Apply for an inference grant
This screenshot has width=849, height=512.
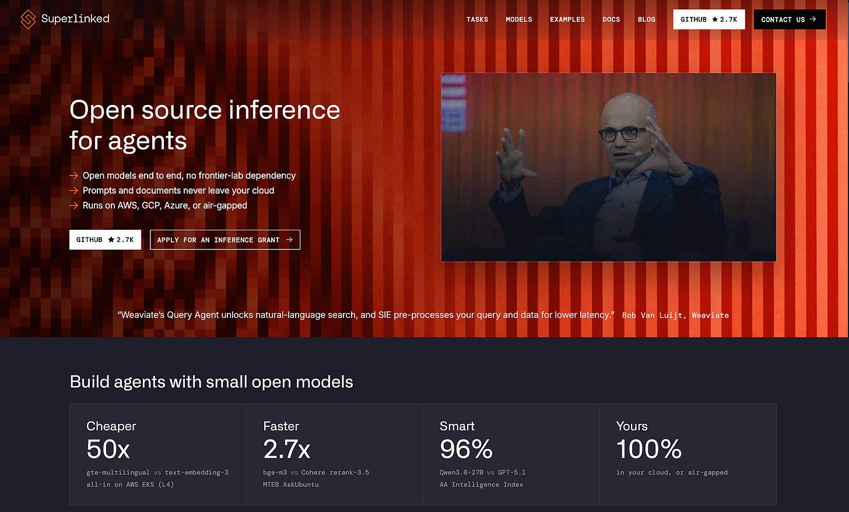[x=225, y=240]
